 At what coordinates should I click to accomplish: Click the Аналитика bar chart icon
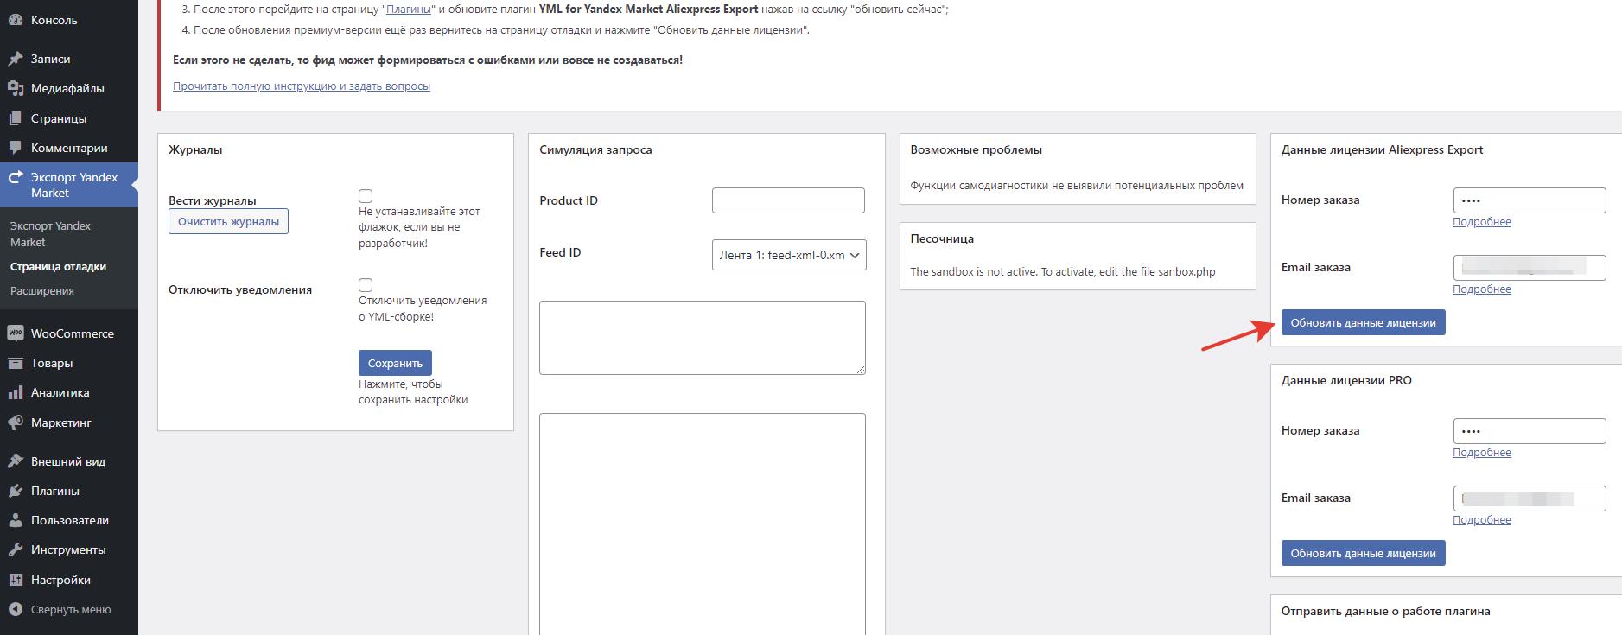[x=15, y=393]
